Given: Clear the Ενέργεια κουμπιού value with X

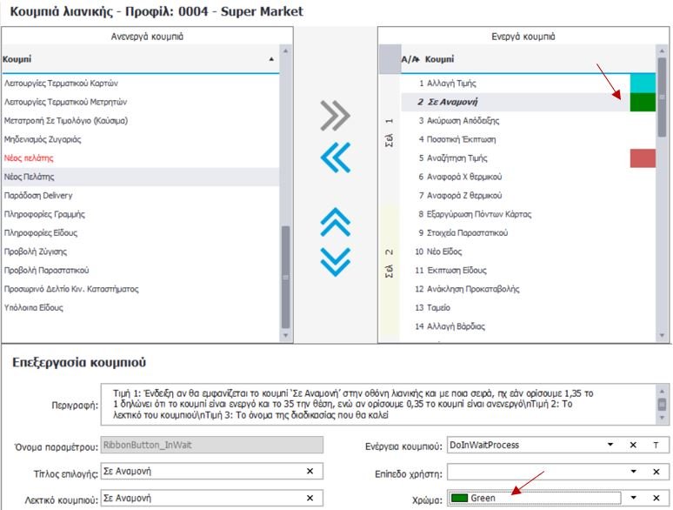Looking at the screenshot, I should click(632, 445).
